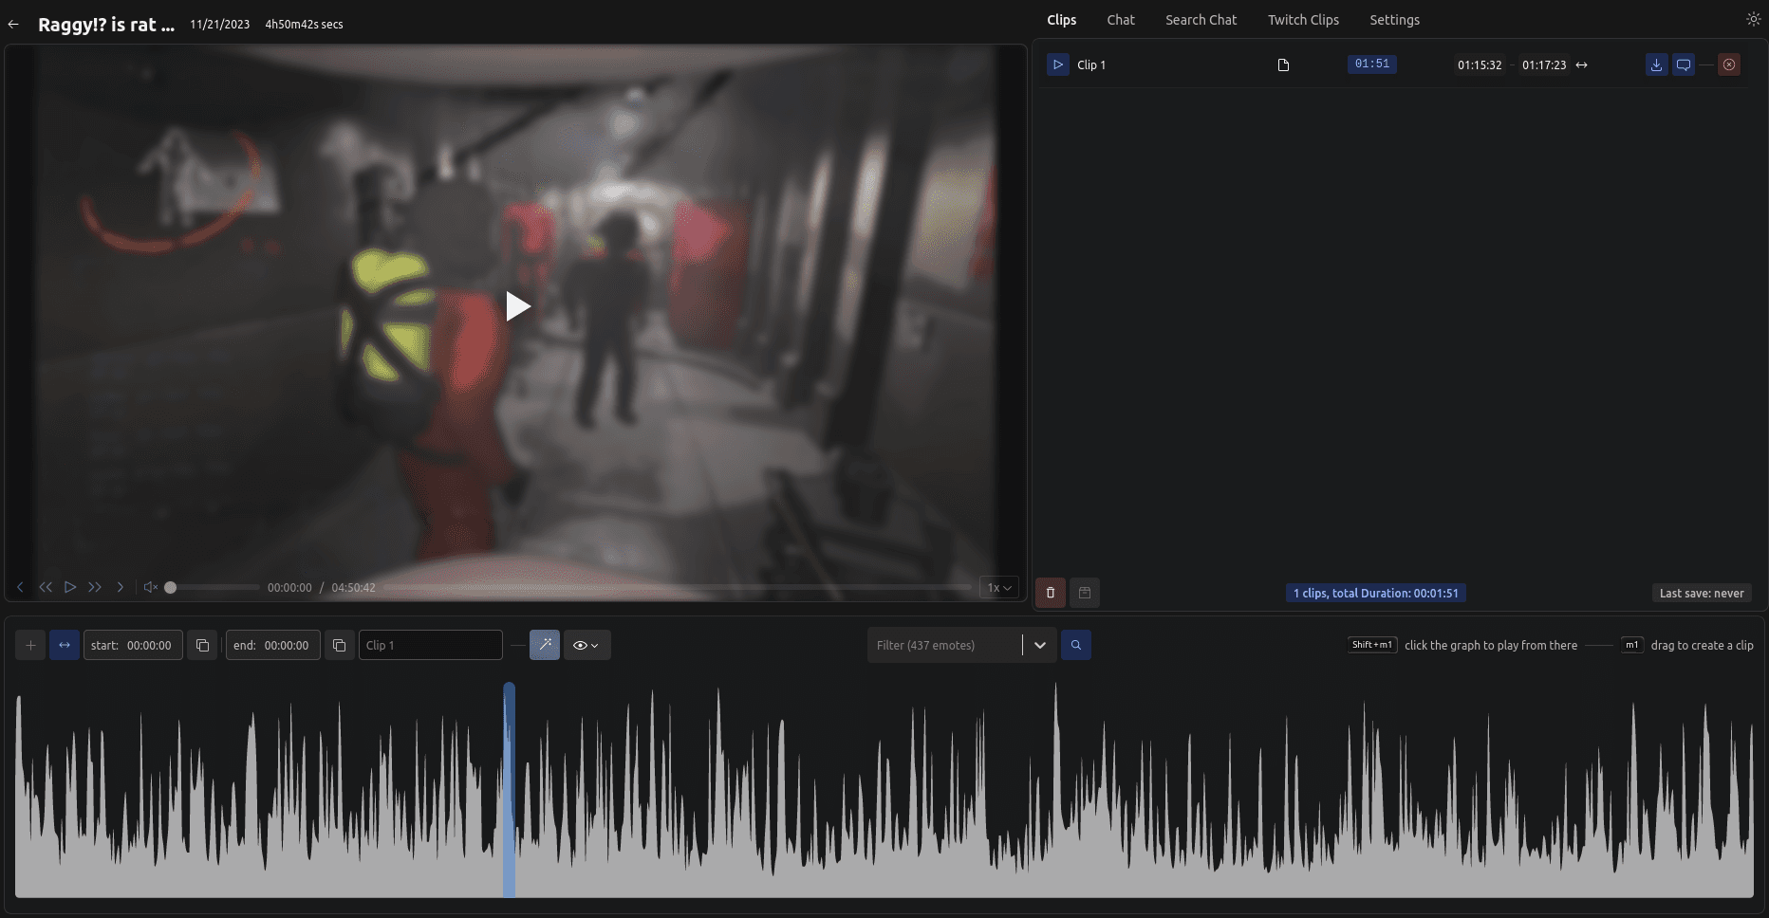This screenshot has width=1769, height=918.
Task: Open the Twitch Clips tab
Action: click(x=1303, y=20)
